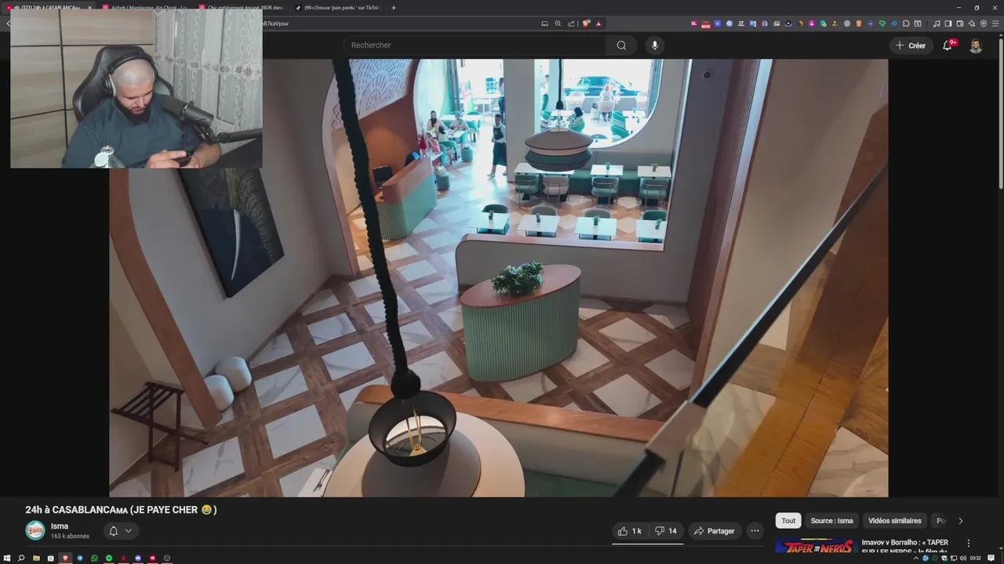Open File Explorer from taskbar
The height and width of the screenshot is (564, 1004).
click(x=36, y=558)
